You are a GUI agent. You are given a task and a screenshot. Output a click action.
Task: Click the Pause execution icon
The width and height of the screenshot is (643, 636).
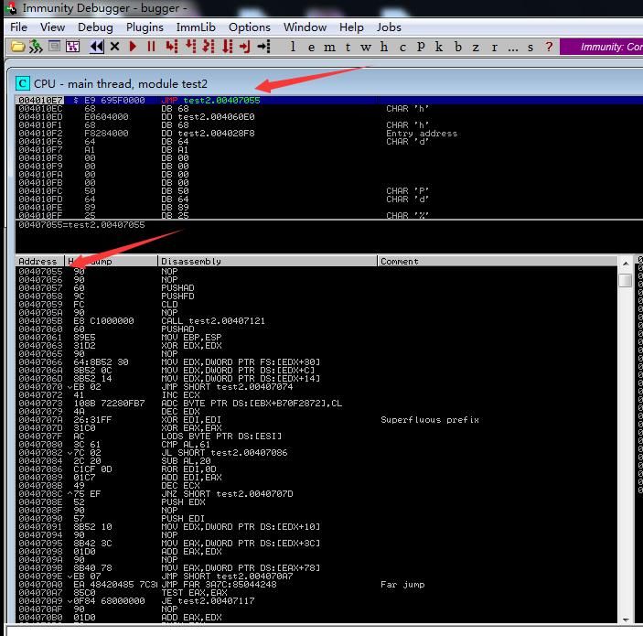[x=151, y=47]
